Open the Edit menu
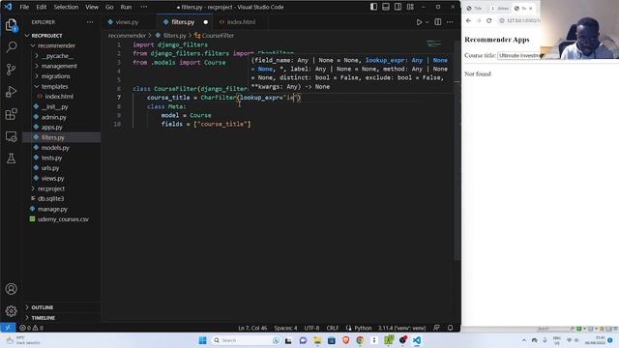Viewport: 619px width, 348px height. [41, 7]
